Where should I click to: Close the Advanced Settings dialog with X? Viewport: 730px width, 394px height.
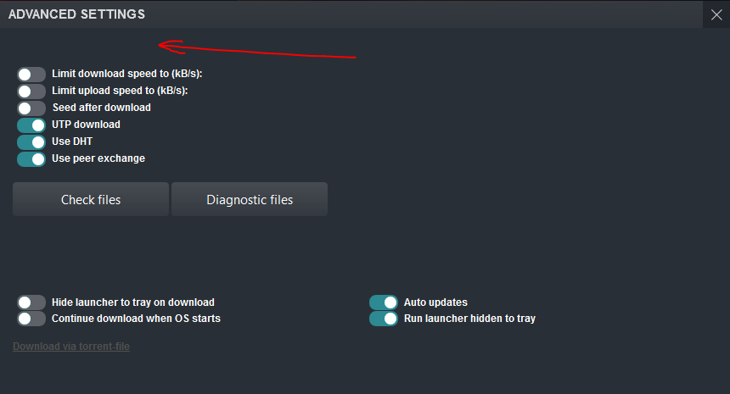(716, 15)
